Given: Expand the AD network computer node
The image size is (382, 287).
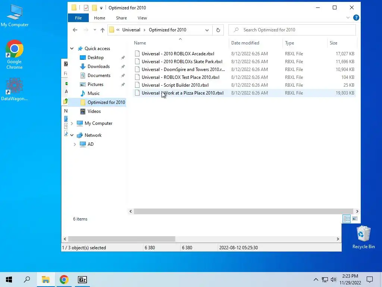Looking at the screenshot, I should coord(75,144).
